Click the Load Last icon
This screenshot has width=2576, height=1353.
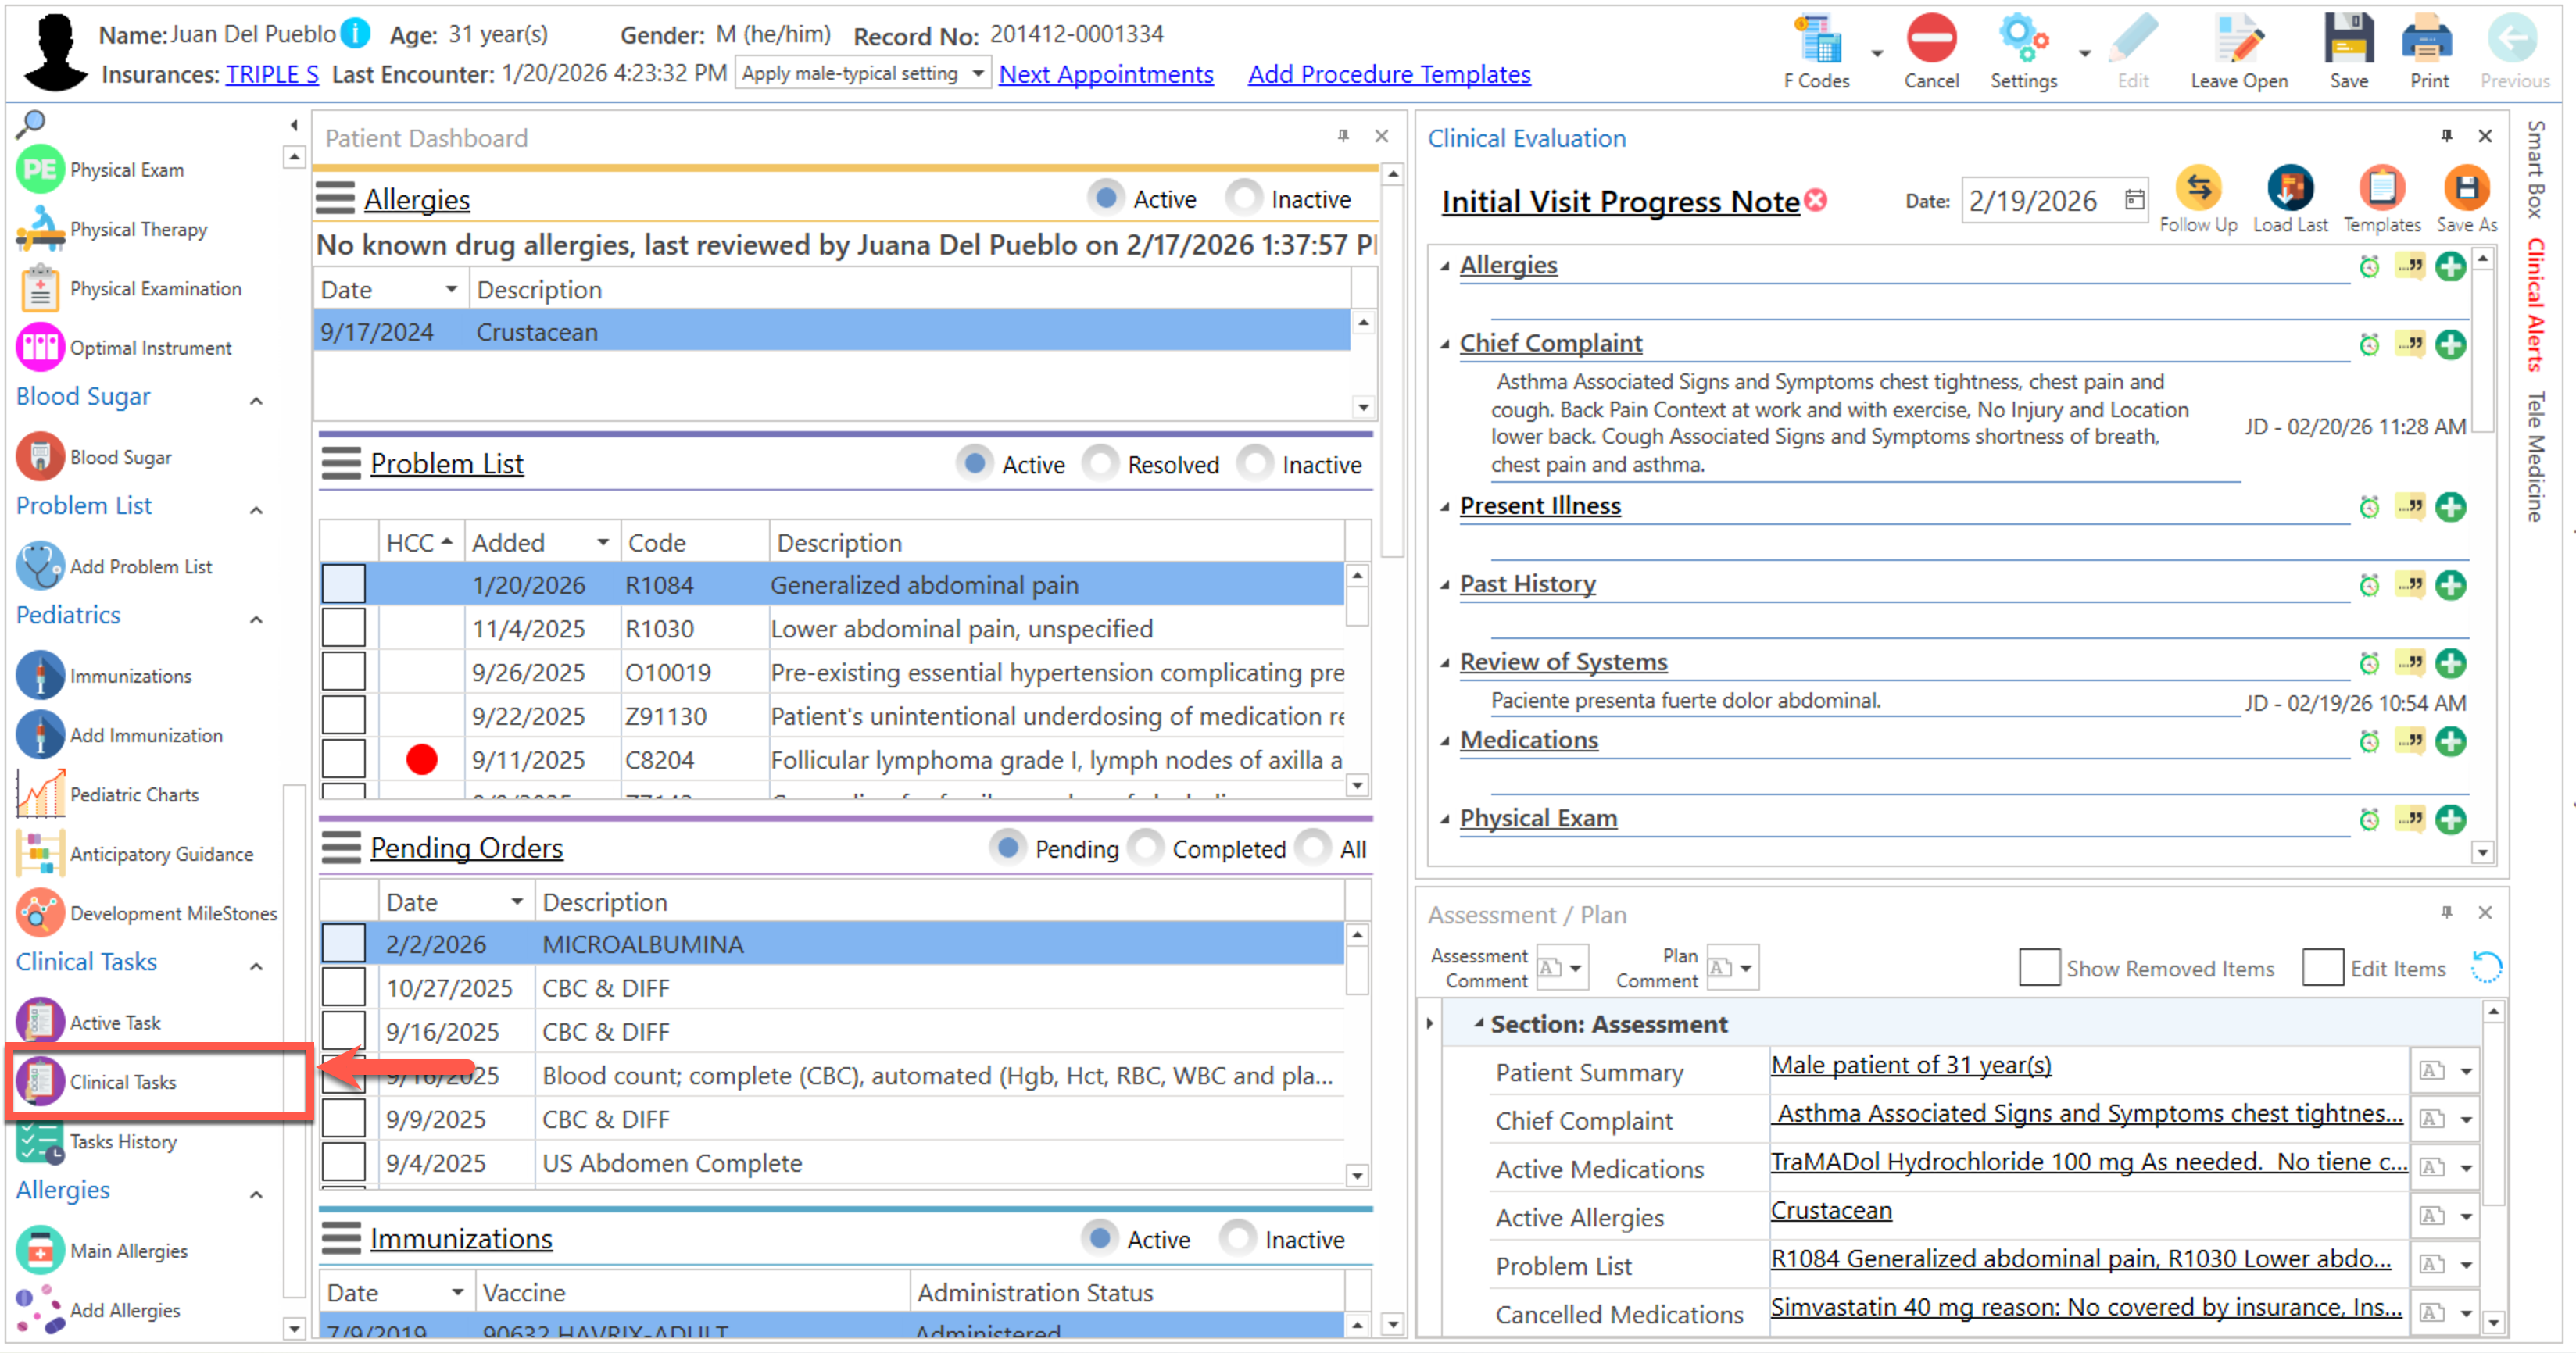click(2289, 187)
